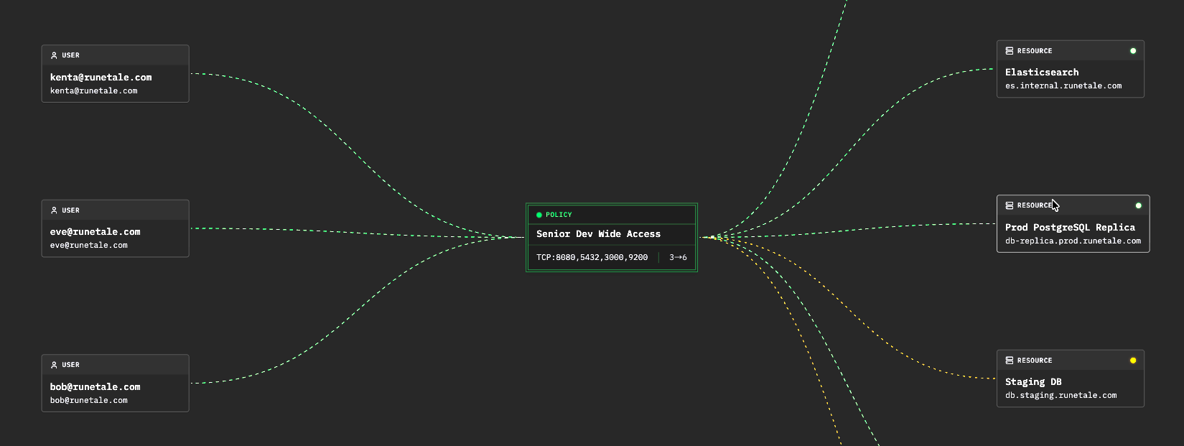The width and height of the screenshot is (1184, 446).
Task: Open db-replica.prod.runetale.com address text
Action: [1073, 241]
